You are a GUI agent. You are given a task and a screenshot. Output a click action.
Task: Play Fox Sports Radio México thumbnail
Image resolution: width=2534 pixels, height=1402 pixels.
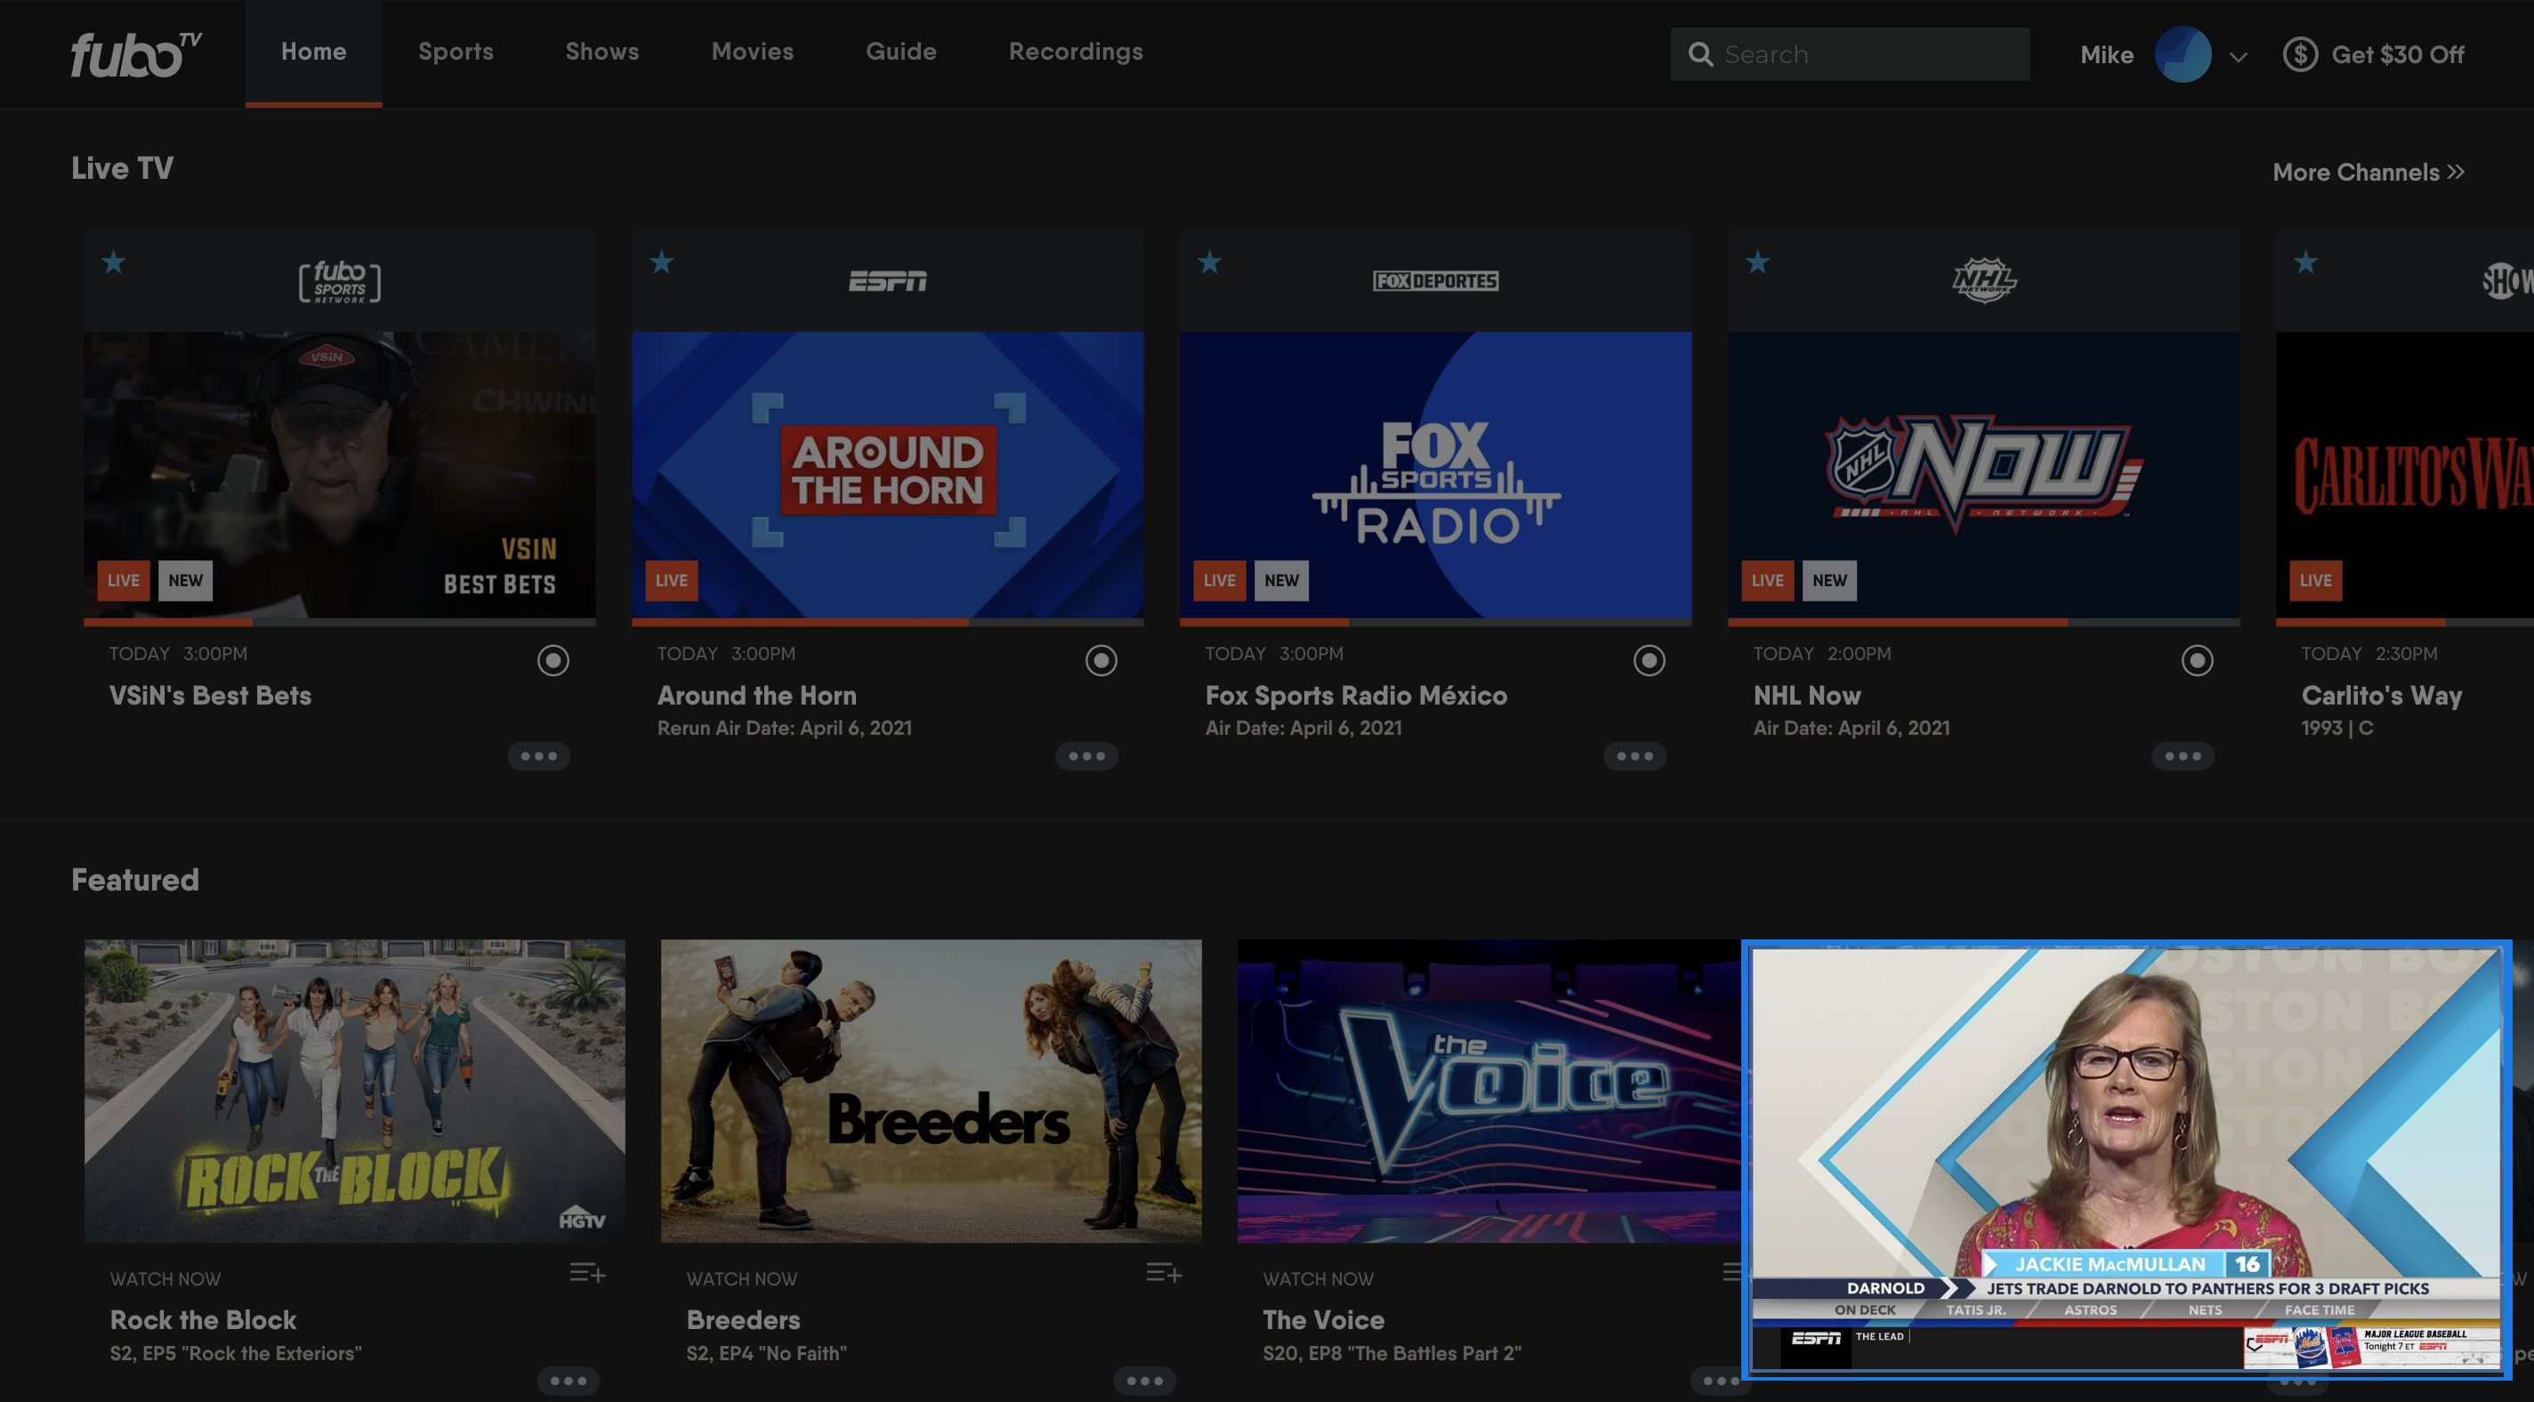coord(1435,474)
